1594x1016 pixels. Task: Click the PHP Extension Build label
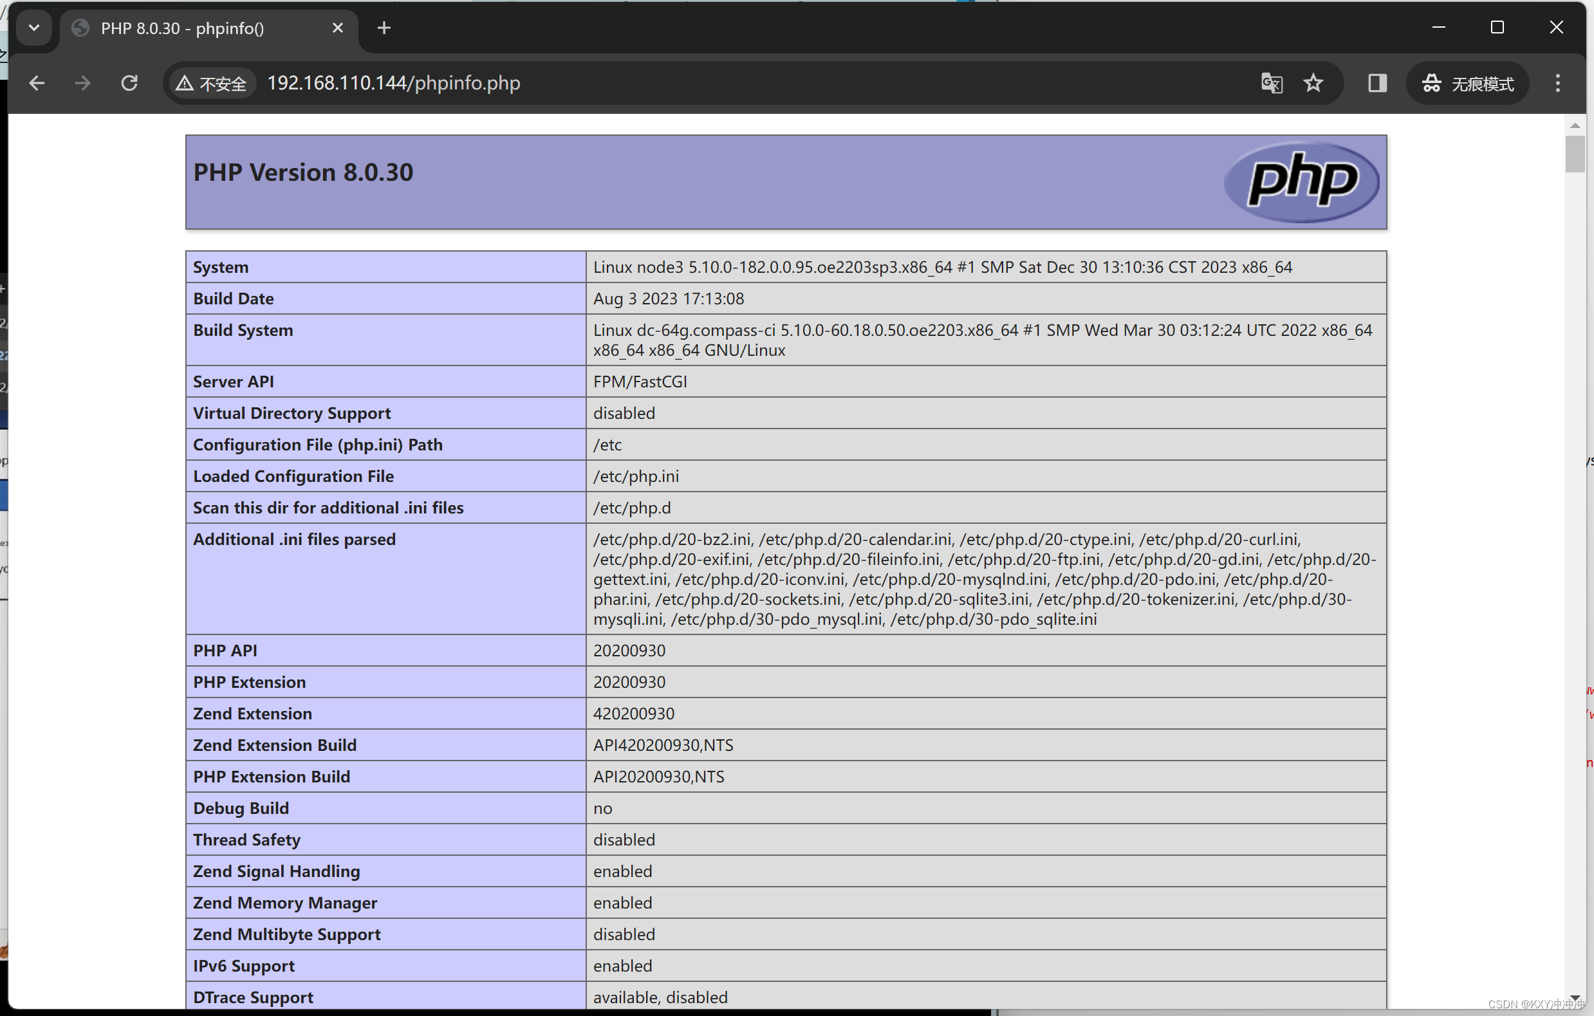click(272, 777)
